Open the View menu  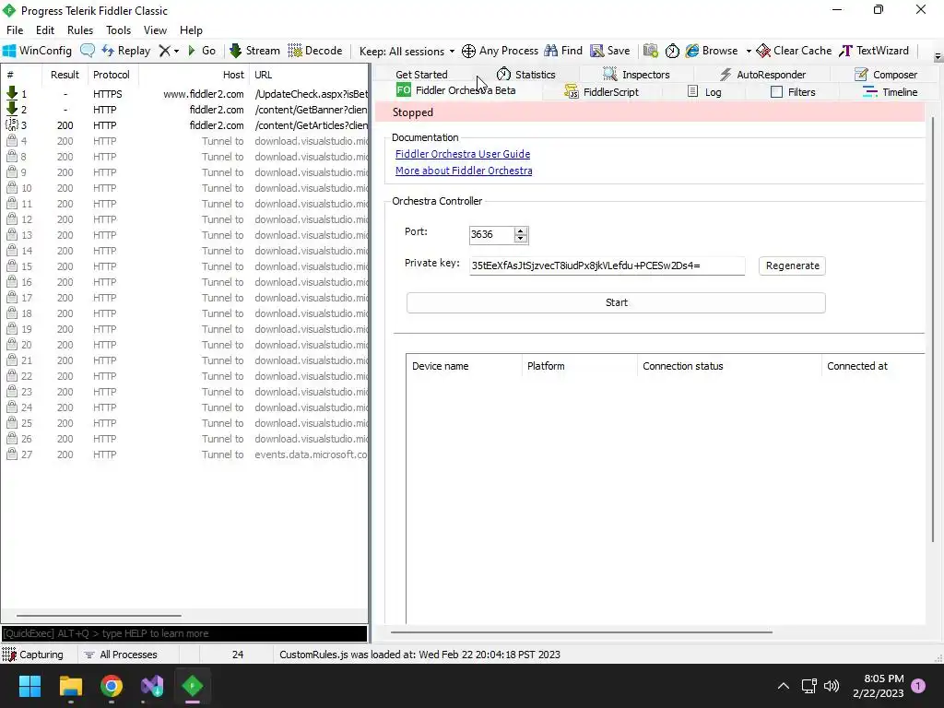point(155,30)
